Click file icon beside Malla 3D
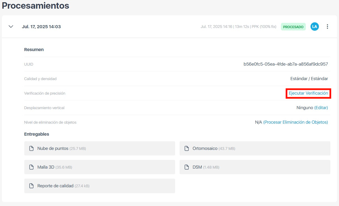This screenshot has height=206, width=339. [x=32, y=167]
